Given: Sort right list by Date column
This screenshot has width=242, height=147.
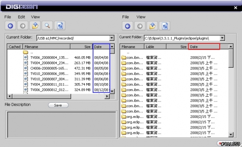Looking at the screenshot, I should click(204, 46).
